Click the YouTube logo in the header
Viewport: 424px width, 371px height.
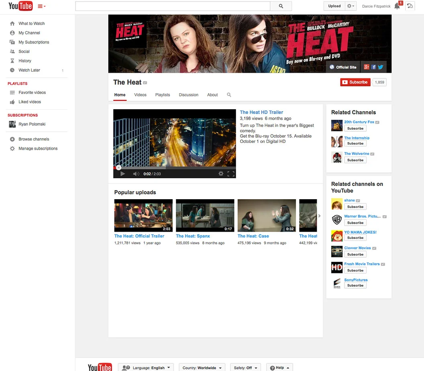coord(20,6)
